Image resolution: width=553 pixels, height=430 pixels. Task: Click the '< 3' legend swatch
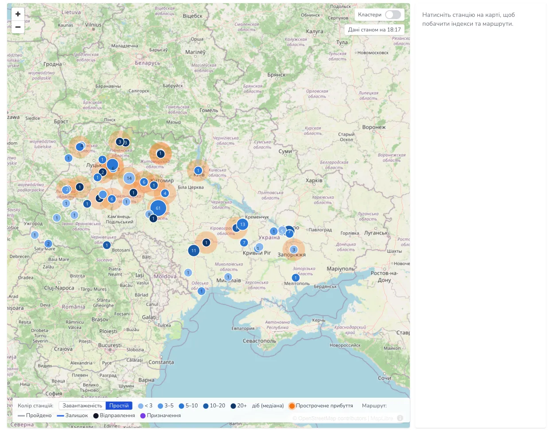coord(141,406)
